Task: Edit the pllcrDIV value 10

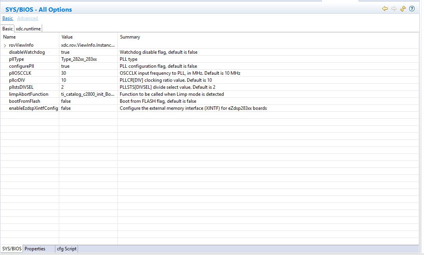Action: 88,80
